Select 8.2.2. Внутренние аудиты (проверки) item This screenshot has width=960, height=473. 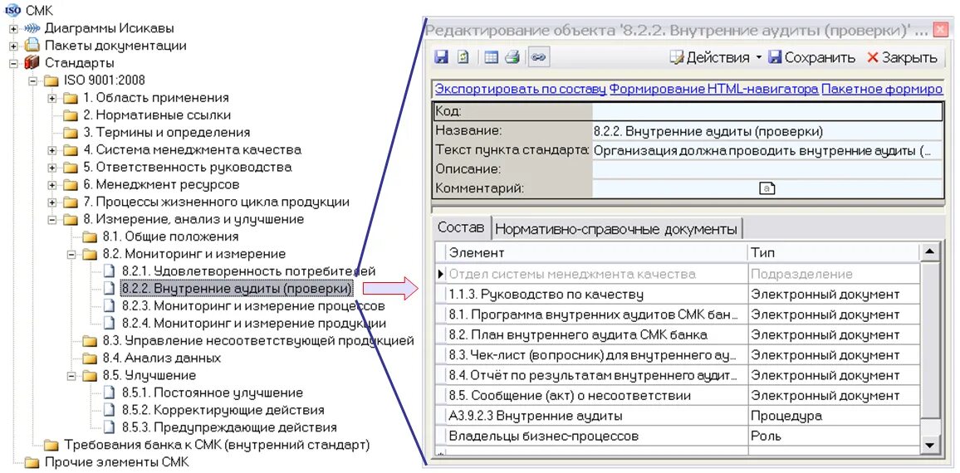(x=237, y=288)
